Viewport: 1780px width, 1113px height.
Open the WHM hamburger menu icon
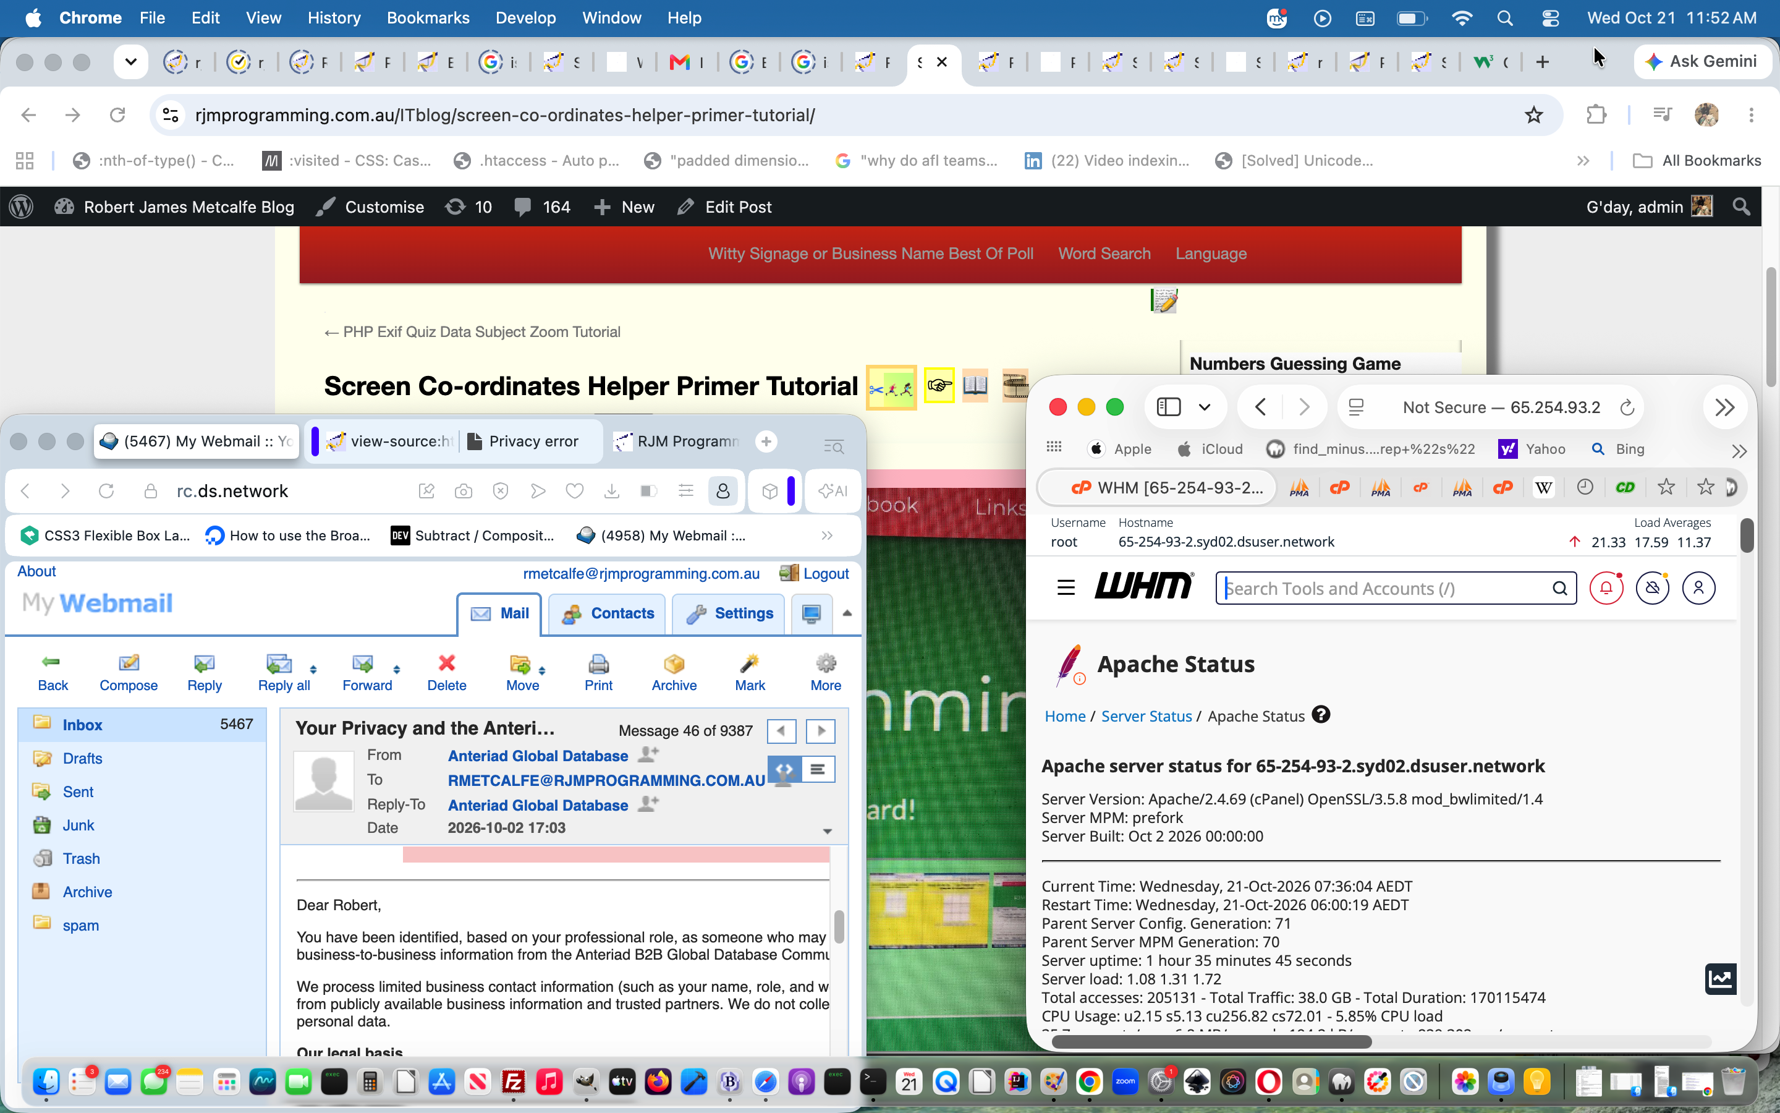[1066, 588]
